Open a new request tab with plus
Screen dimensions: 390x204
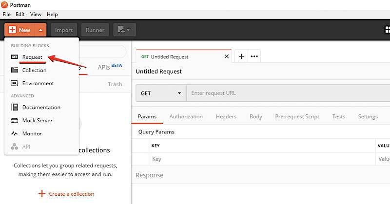(241, 56)
